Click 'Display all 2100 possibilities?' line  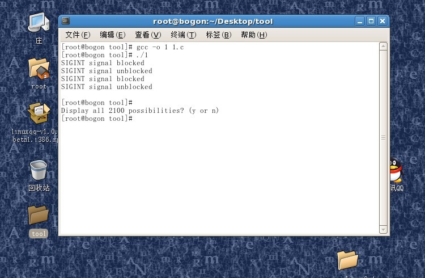click(x=140, y=111)
